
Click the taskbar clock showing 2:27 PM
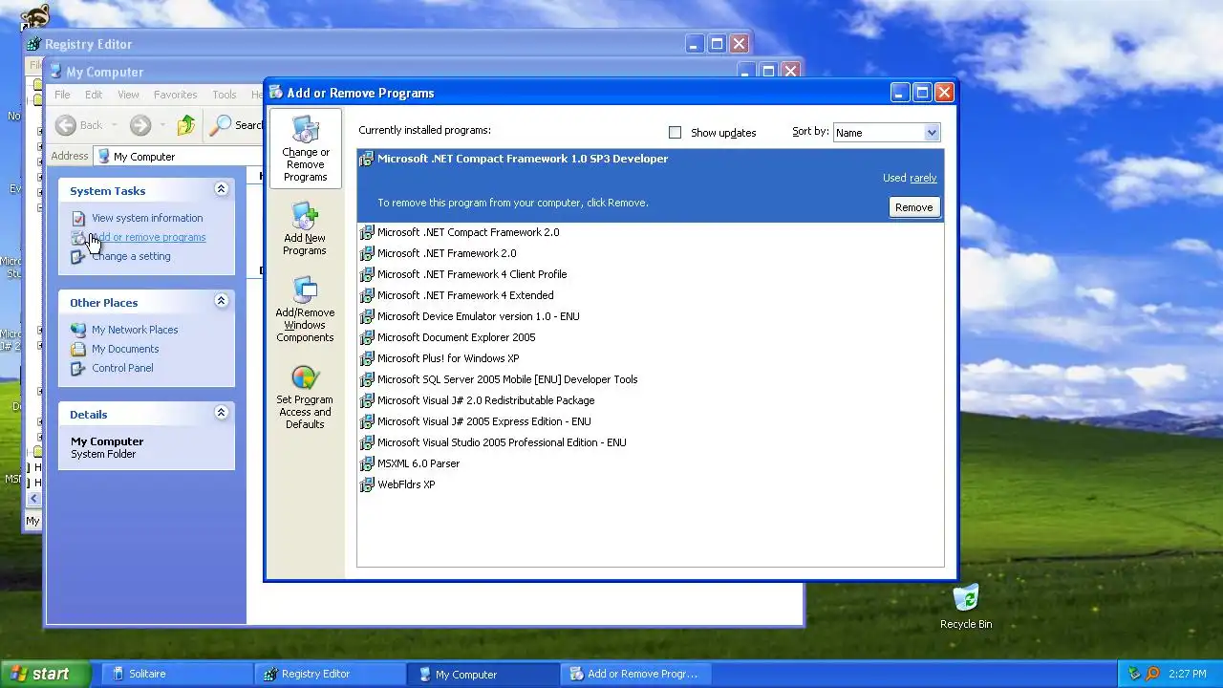tap(1187, 674)
